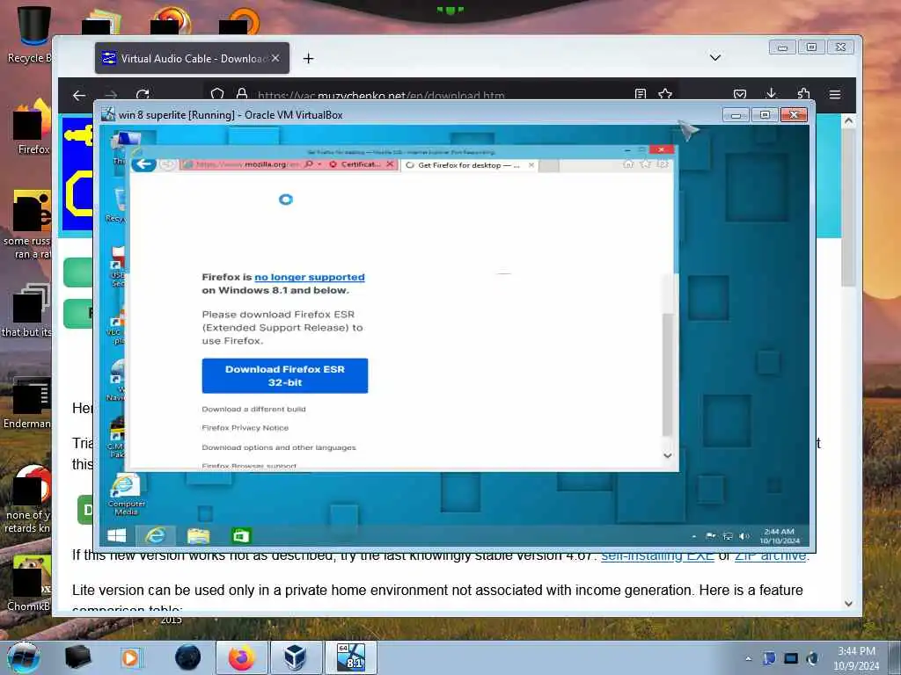The width and height of the screenshot is (901, 675).
Task: Click the IE page vertical scrollbar thumb
Action: [667, 374]
